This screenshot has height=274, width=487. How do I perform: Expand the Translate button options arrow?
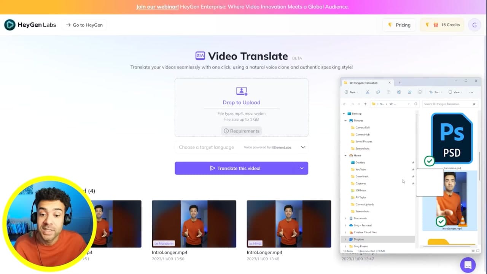pos(302,168)
